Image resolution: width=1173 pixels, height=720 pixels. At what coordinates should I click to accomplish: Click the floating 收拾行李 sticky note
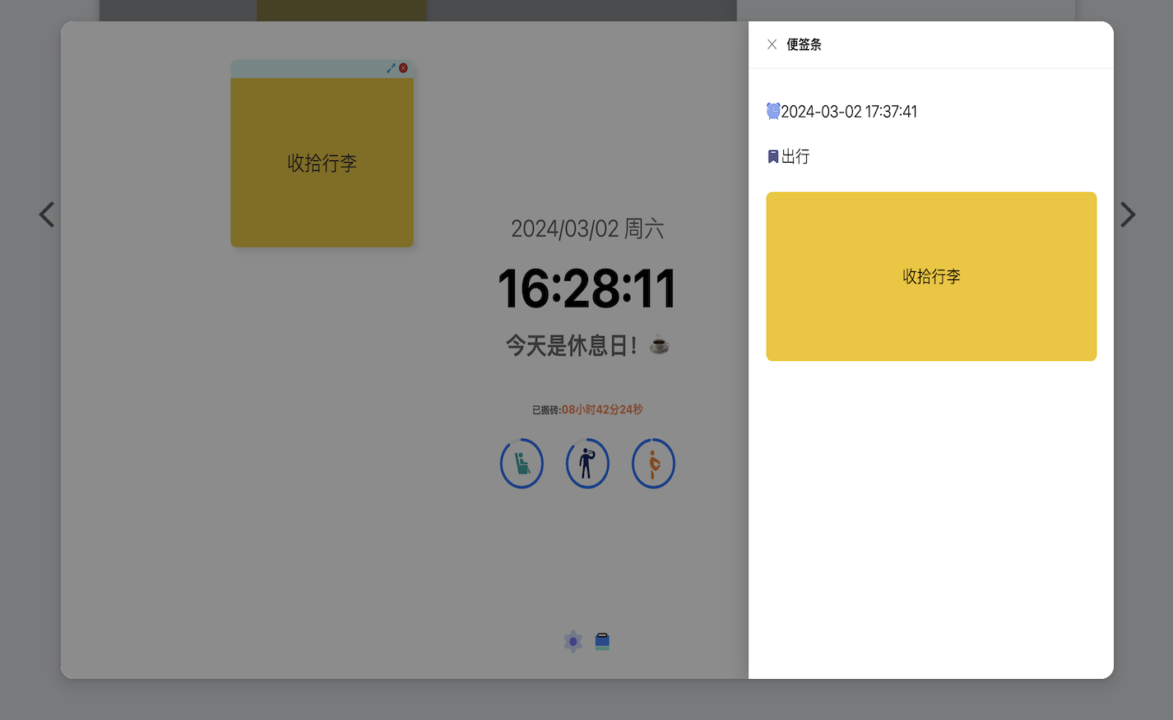point(322,163)
